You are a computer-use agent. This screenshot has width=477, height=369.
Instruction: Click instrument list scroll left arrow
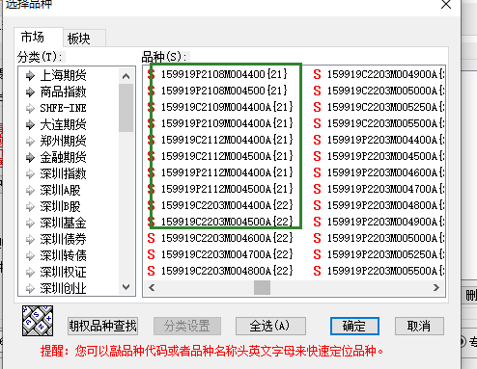[152, 287]
